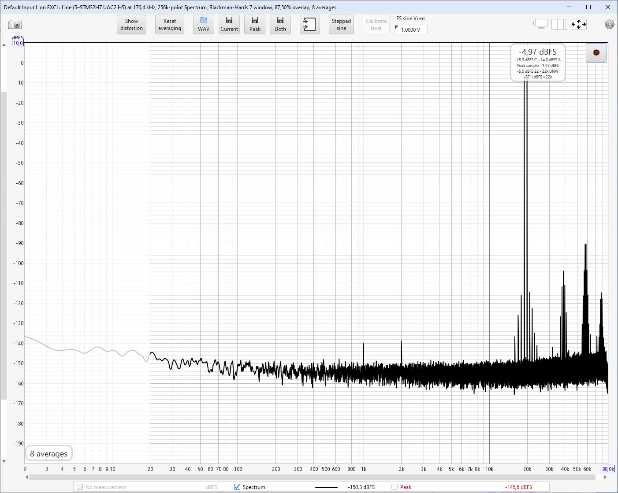Click the X-axis upper limit 88,0k box
Viewport: 618px width, 493px height.
(608, 469)
